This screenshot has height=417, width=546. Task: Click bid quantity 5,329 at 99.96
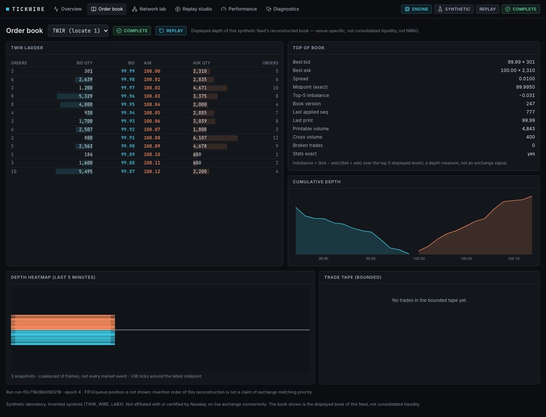coord(86,96)
